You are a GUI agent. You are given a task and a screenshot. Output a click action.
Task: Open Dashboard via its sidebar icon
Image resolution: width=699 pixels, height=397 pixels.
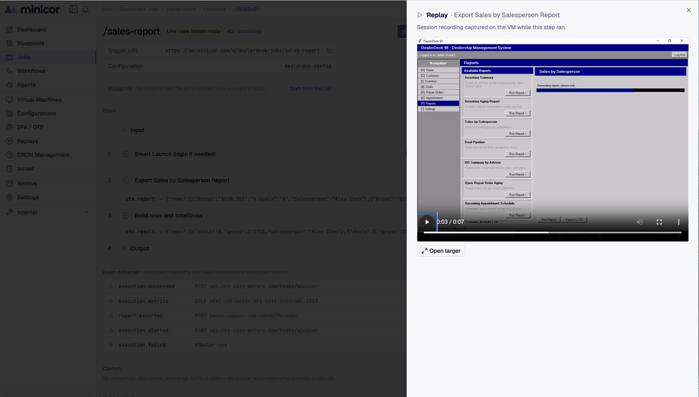click(10, 30)
